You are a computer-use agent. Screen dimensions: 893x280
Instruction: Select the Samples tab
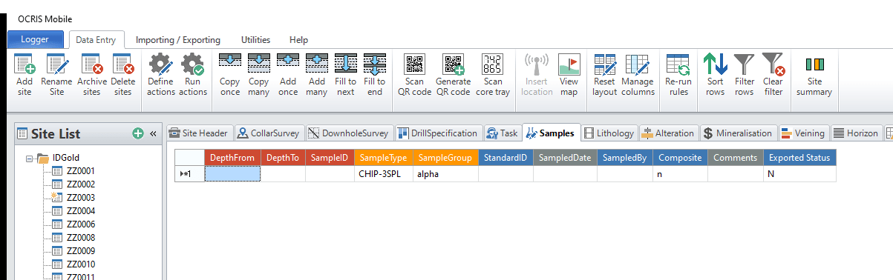click(551, 133)
